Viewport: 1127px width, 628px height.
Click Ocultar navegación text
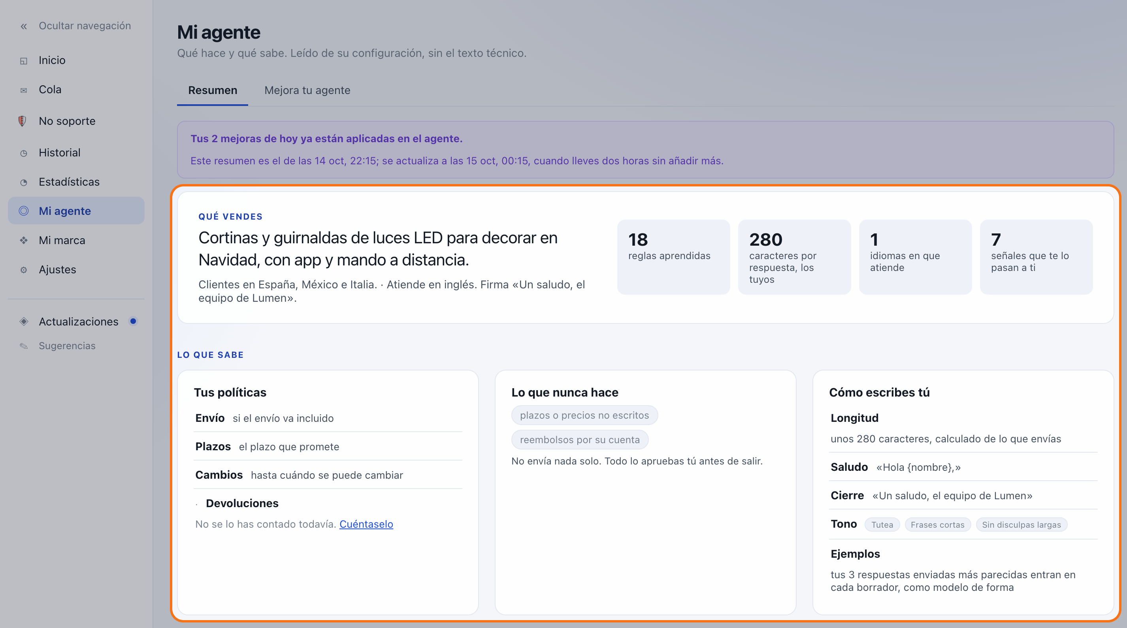85,26
